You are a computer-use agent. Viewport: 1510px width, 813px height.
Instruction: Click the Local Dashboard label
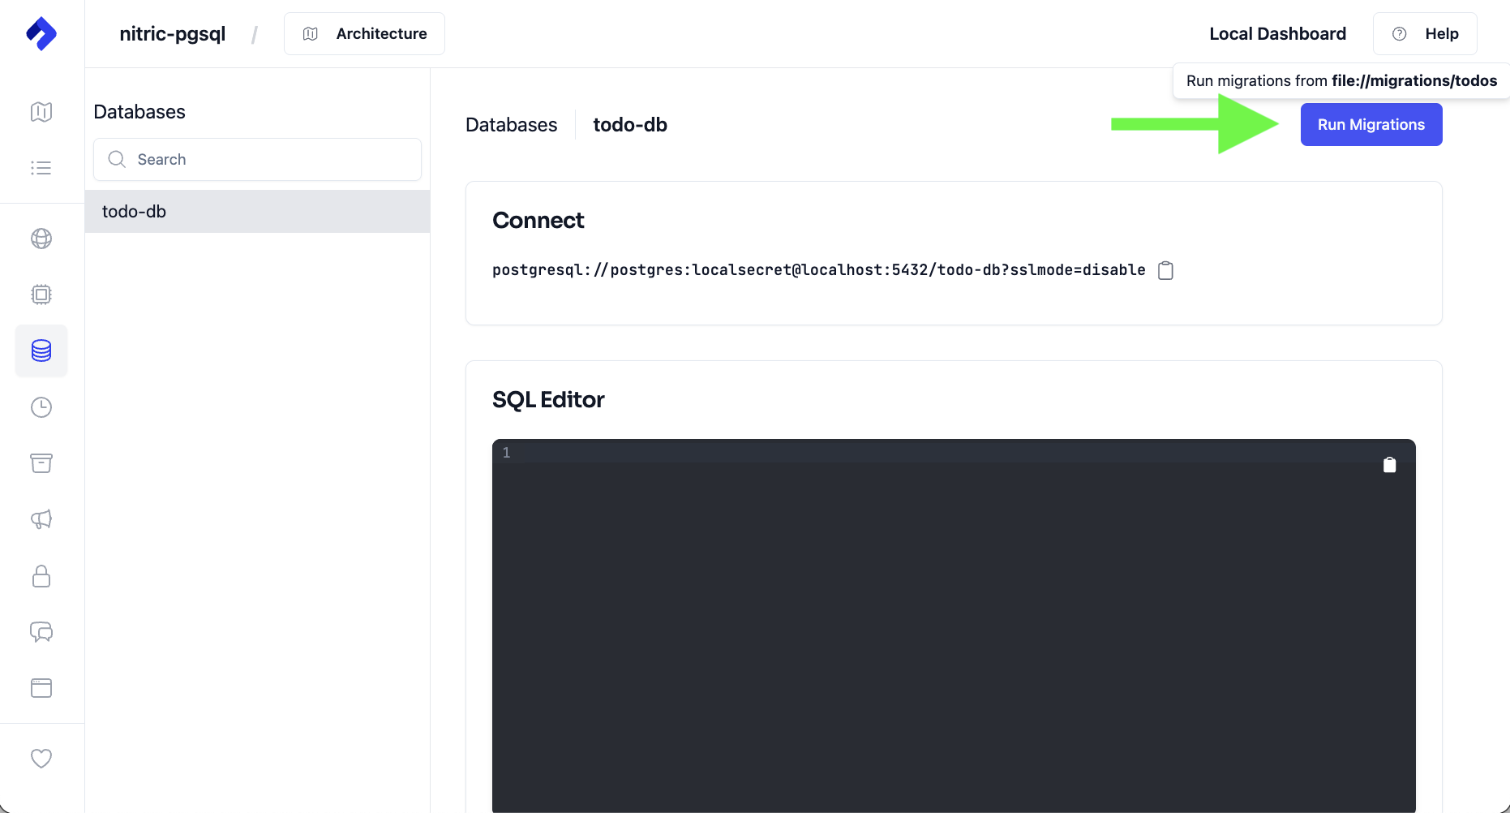(x=1278, y=34)
